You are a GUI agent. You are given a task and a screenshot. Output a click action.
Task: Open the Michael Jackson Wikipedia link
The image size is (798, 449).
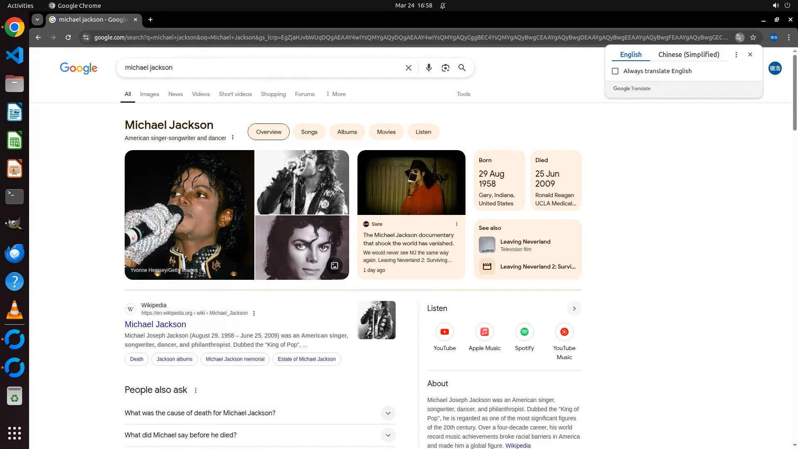pos(155,324)
